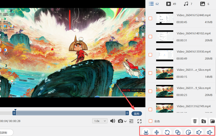216x136 pixels.
Task: Click the 00:00:31 duration text
Action: (x=182, y=40)
